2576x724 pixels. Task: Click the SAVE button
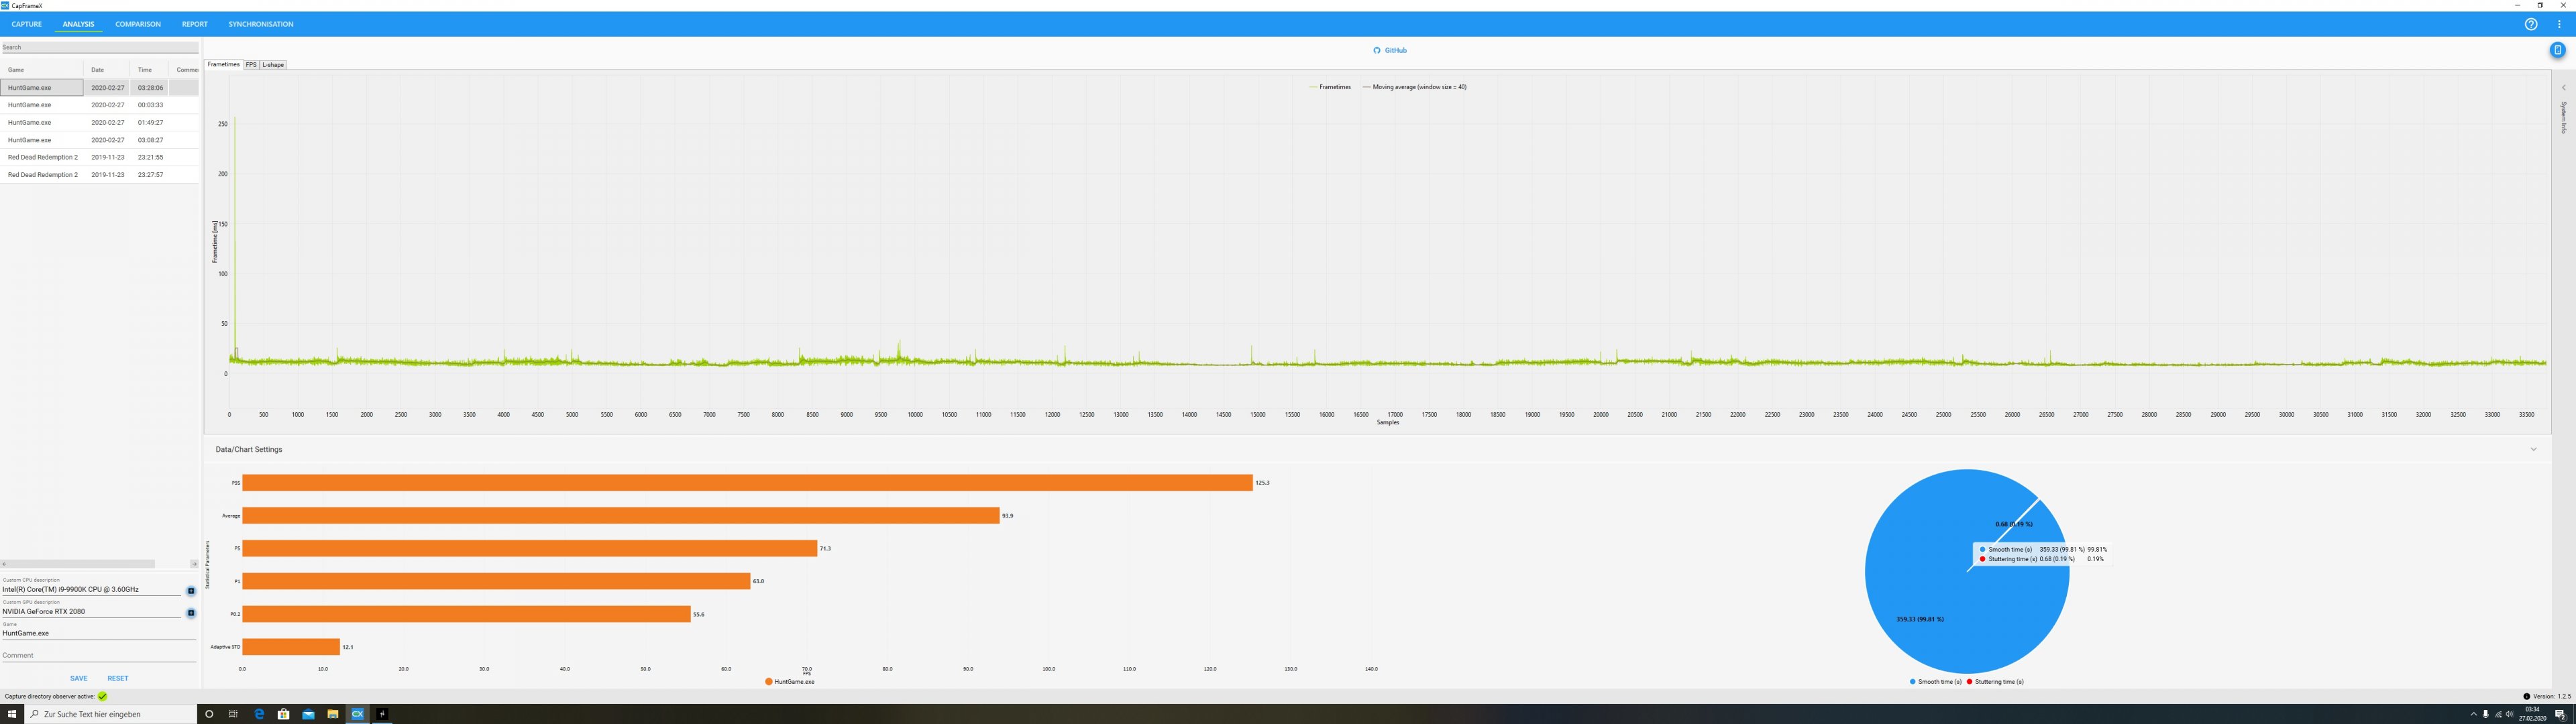[78, 678]
